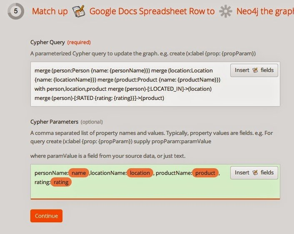Click the step 5 circle indicator
The height and width of the screenshot is (234, 294).
click(x=16, y=11)
